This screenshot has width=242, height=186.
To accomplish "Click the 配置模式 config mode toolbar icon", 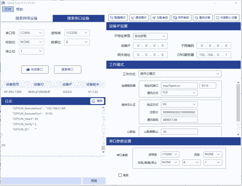I will click(x=112, y=18).
